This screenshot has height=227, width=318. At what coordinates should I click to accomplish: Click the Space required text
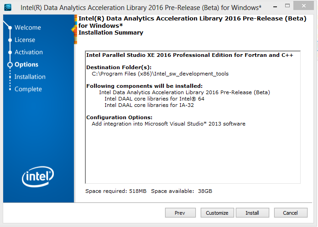(116, 191)
